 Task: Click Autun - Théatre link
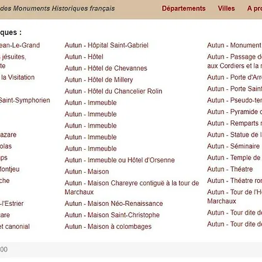click(x=230, y=169)
